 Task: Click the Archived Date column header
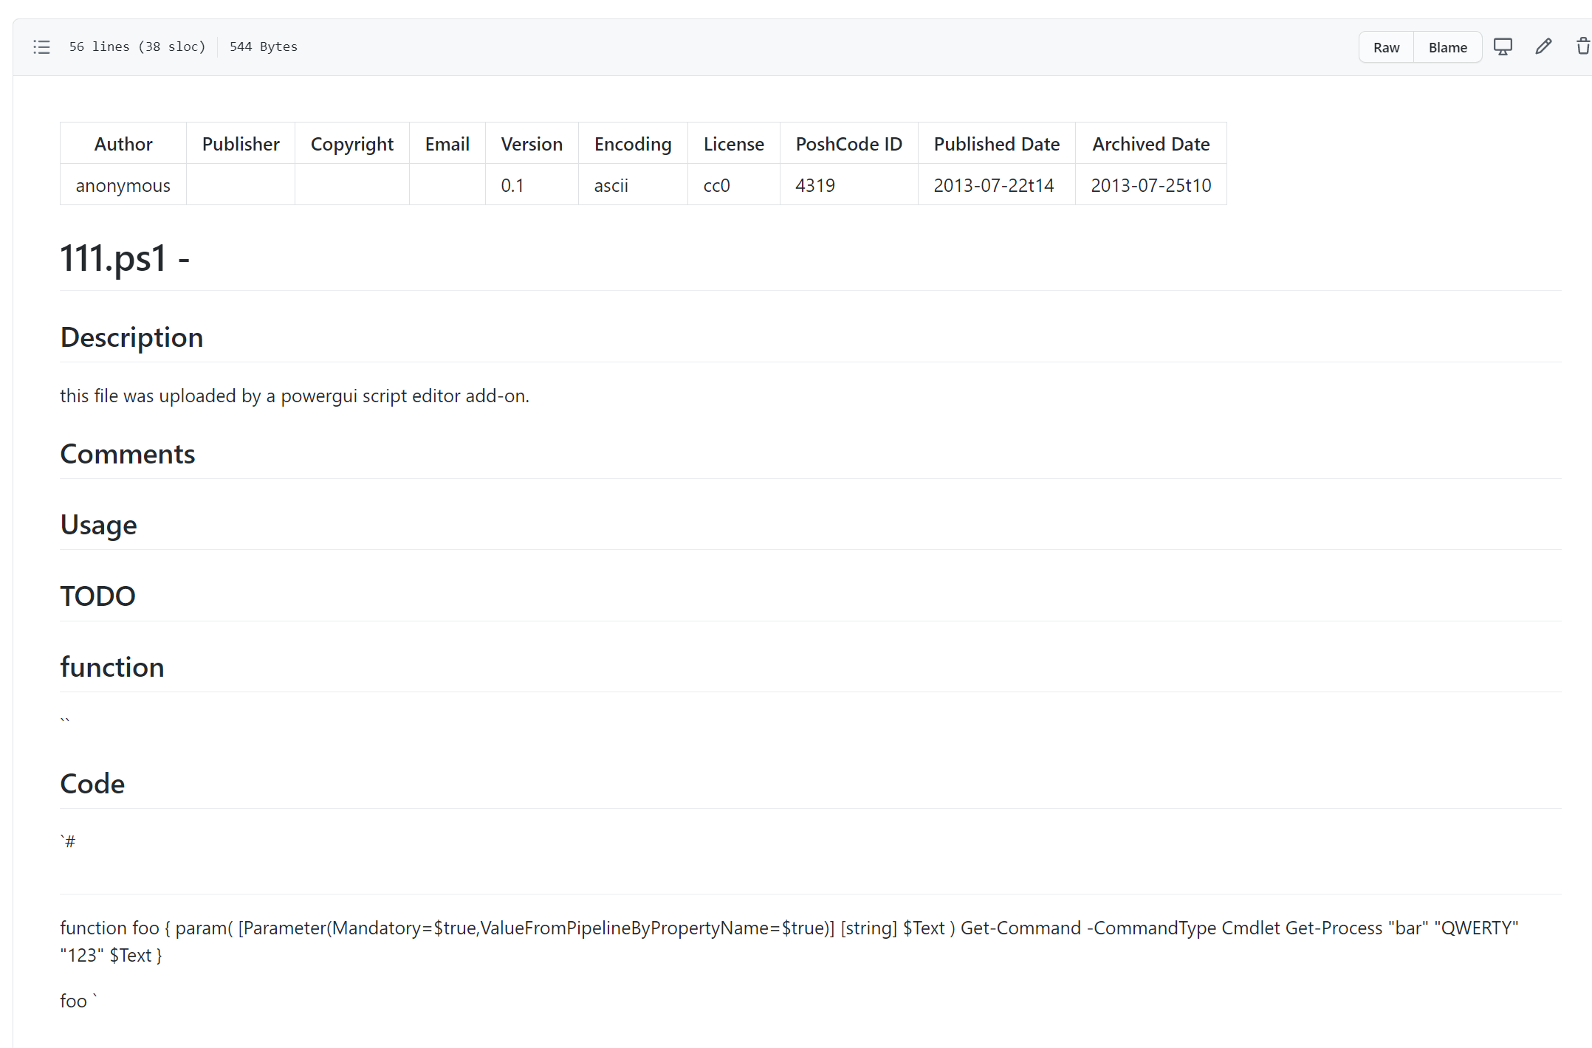(x=1150, y=144)
